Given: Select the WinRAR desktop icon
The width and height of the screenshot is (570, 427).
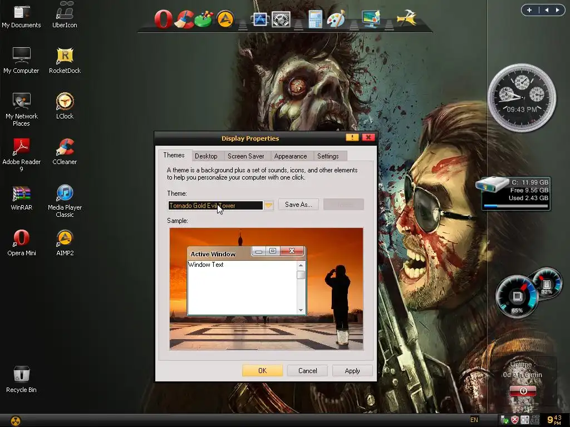Looking at the screenshot, I should 22,198.
